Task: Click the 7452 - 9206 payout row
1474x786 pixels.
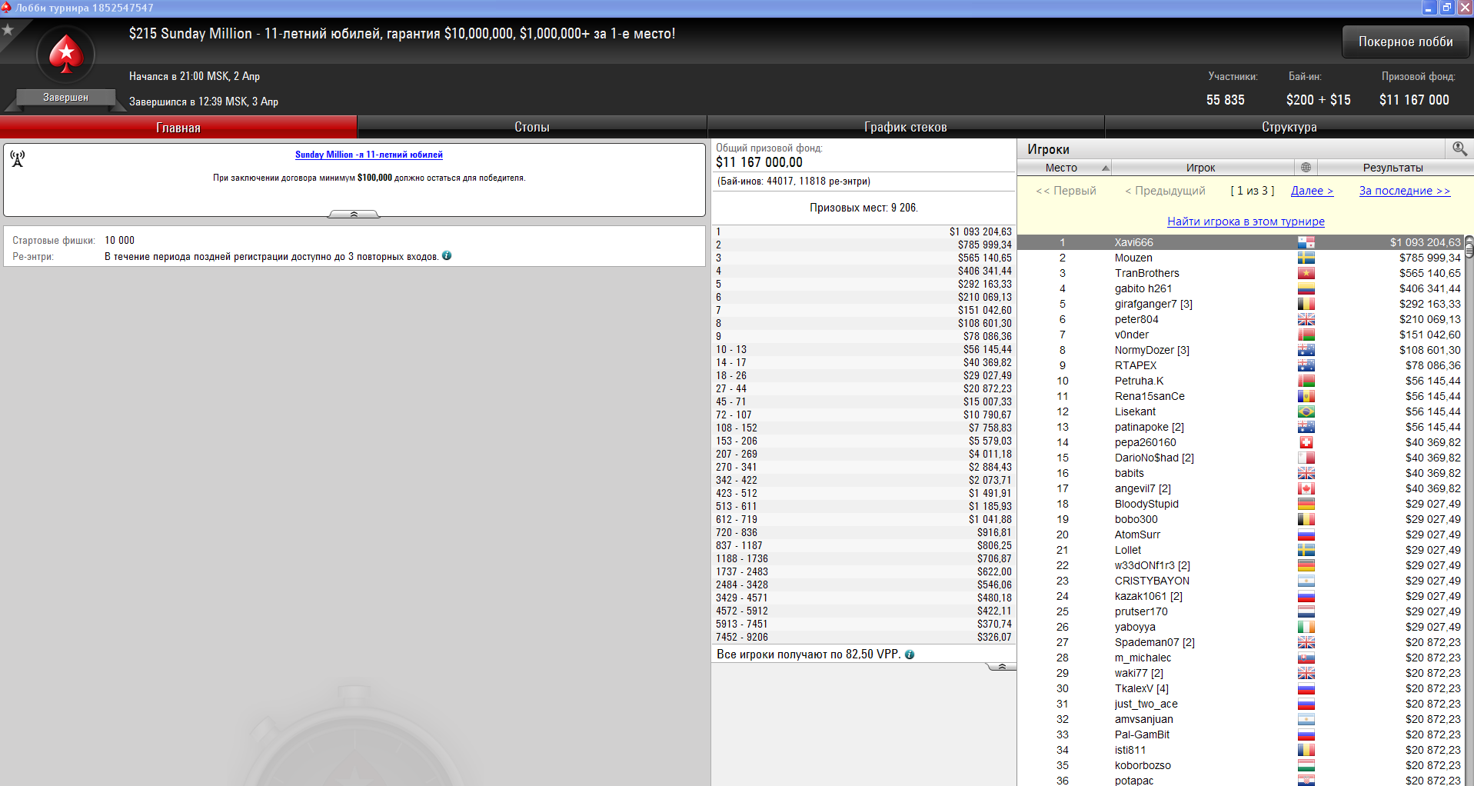Action: click(863, 637)
